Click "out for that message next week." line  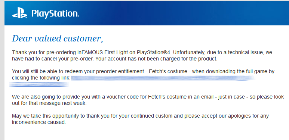[x=49, y=103]
